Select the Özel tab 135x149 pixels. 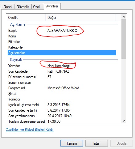(x=38, y=7)
